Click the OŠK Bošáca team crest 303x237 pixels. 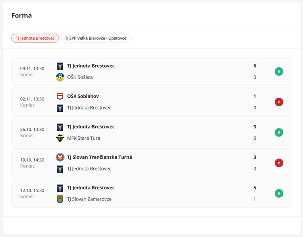pyautogui.click(x=60, y=77)
